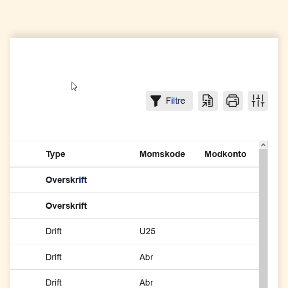The width and height of the screenshot is (288, 288).
Task: Select the second Overskrift row
Action: click(66, 206)
